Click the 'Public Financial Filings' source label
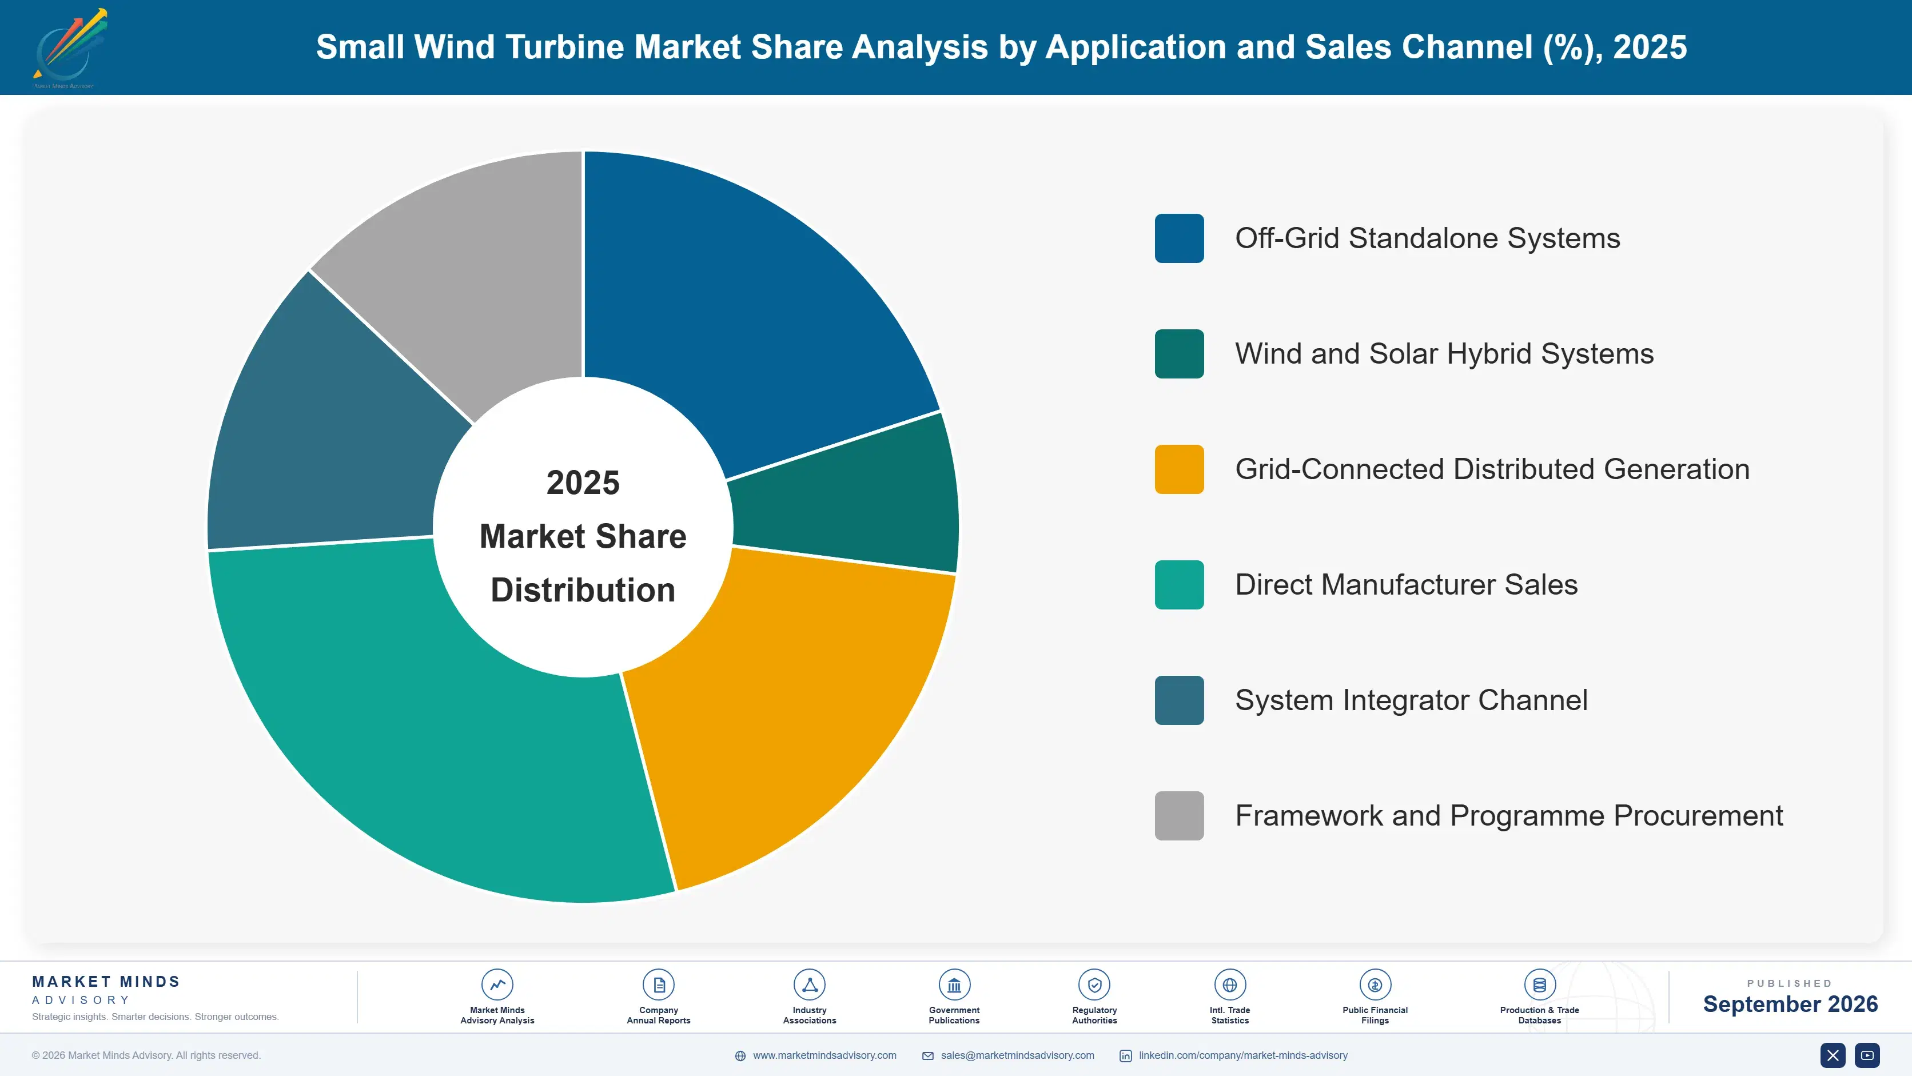1912x1076 pixels. click(x=1375, y=1015)
